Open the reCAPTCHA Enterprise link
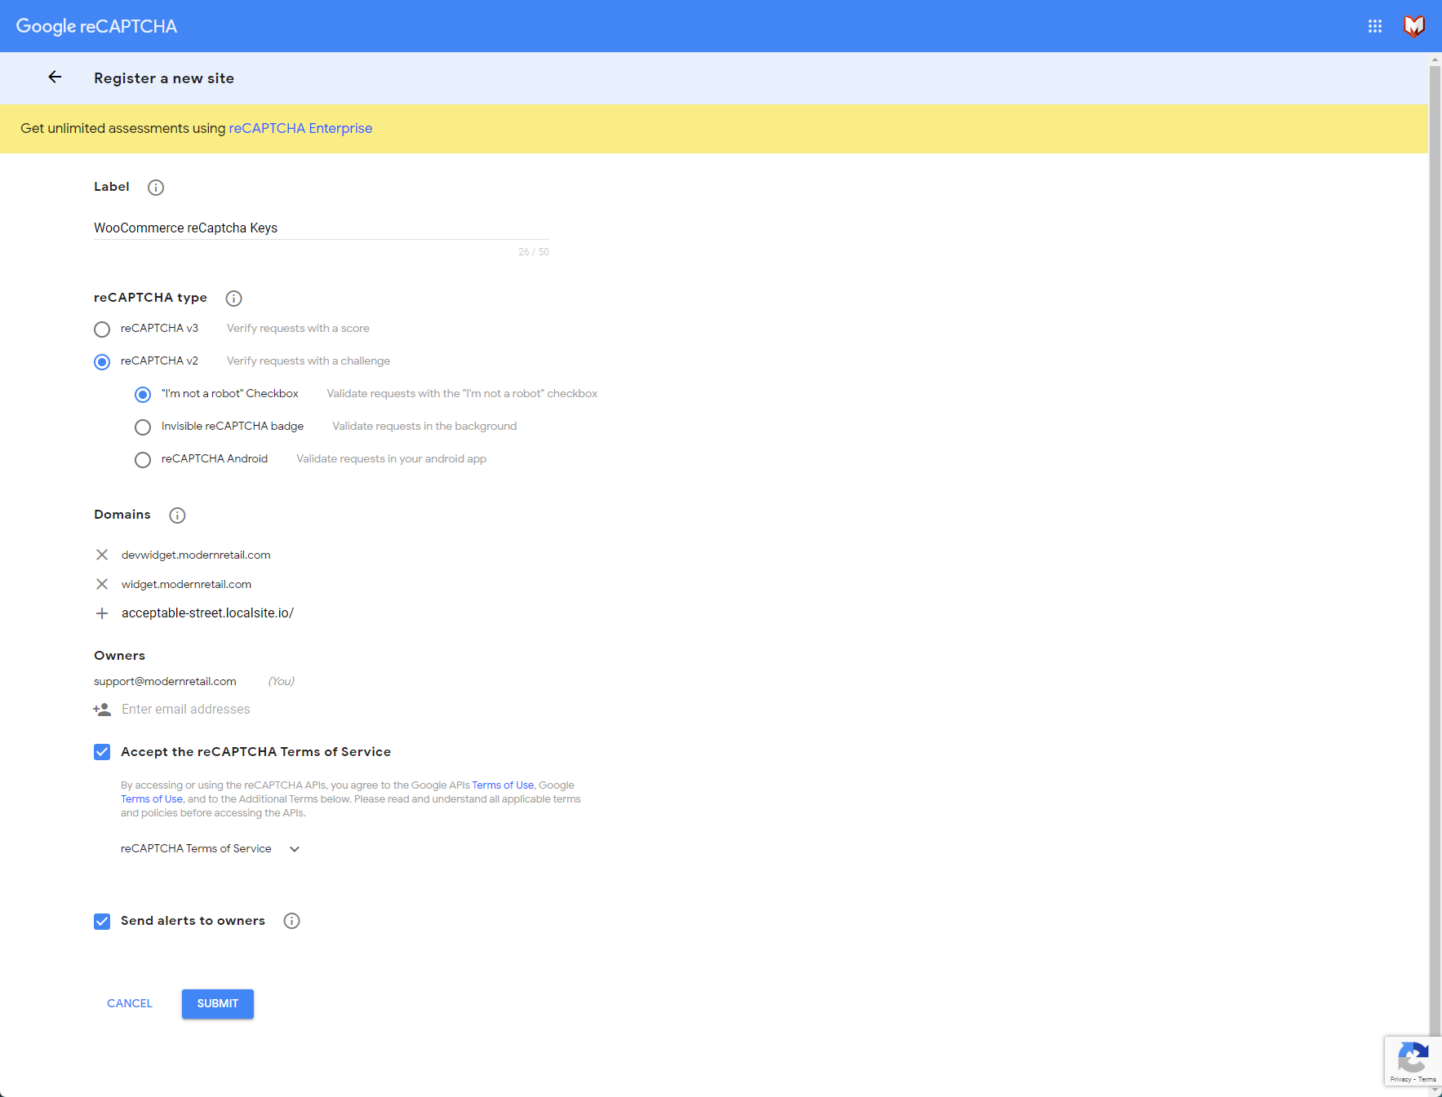Screen dimensions: 1442x1097 coord(300,128)
